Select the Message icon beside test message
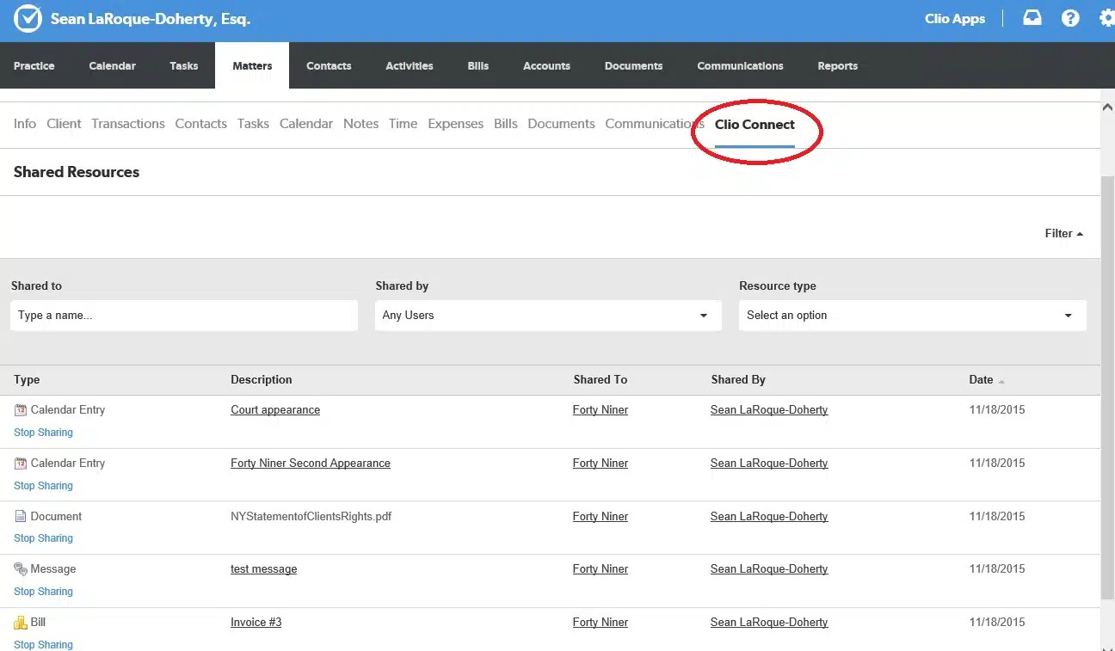Image resolution: width=1115 pixels, height=651 pixels. [x=19, y=568]
